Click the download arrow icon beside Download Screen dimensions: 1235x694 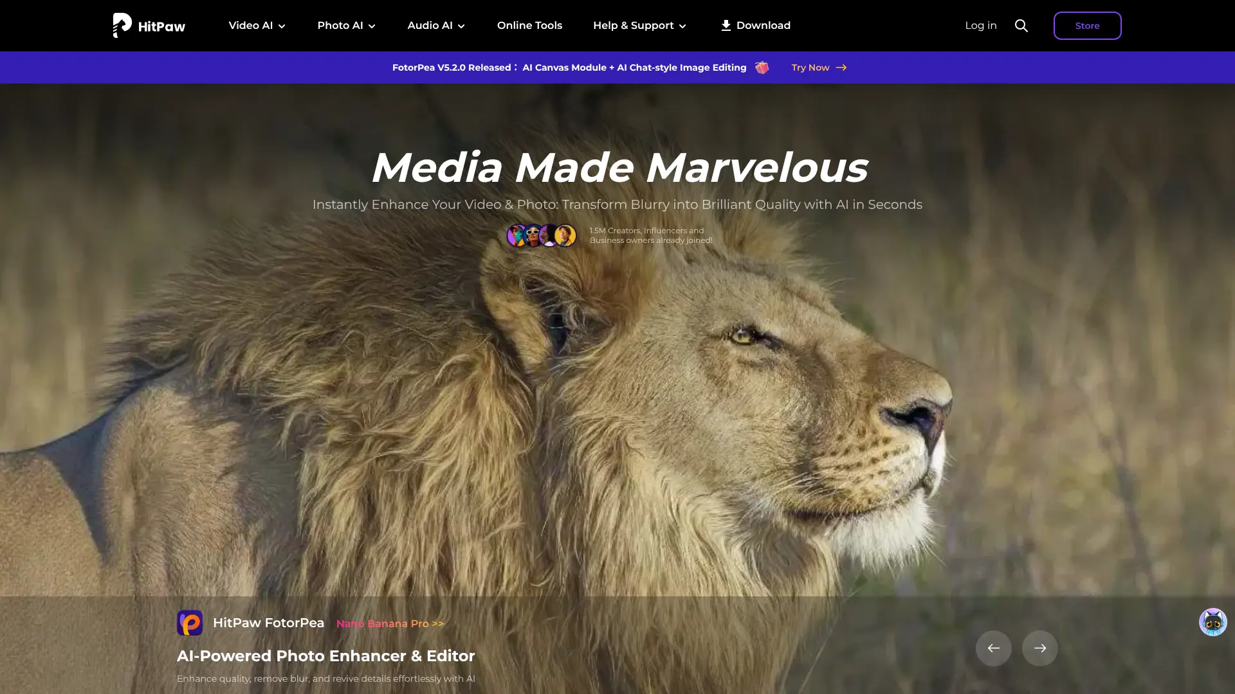[726, 26]
